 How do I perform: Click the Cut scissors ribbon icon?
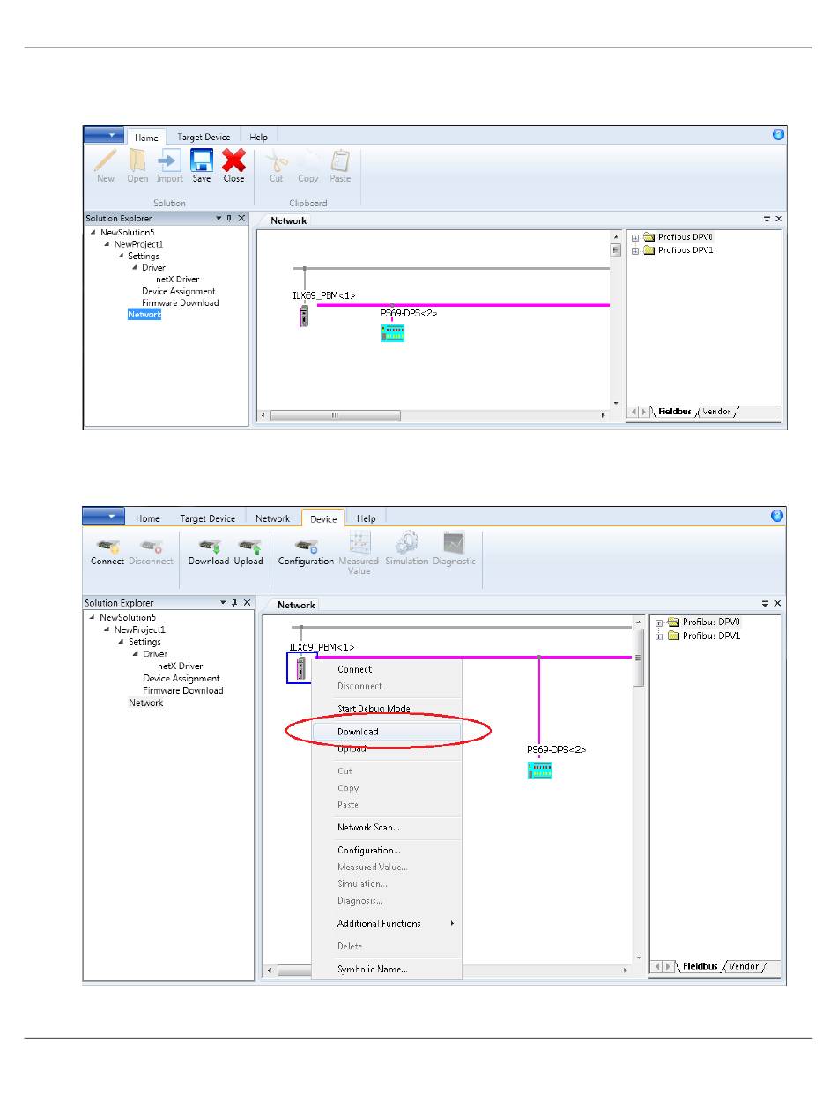[x=277, y=160]
